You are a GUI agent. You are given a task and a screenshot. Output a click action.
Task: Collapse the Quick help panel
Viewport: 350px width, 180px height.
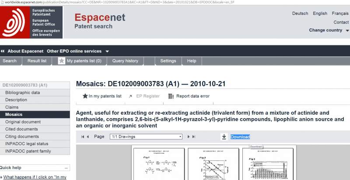click(66, 168)
